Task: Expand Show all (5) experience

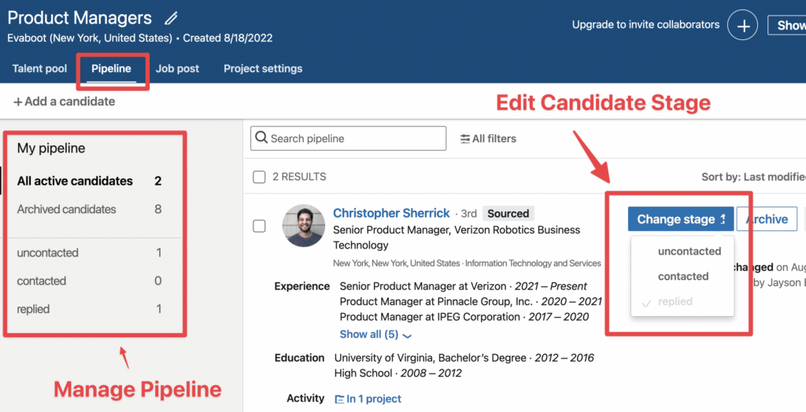Action: (375, 334)
